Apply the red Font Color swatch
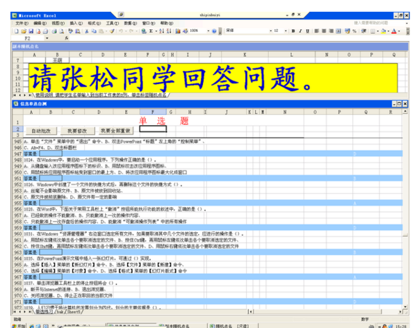This screenshot has height=328, width=417. [394, 31]
